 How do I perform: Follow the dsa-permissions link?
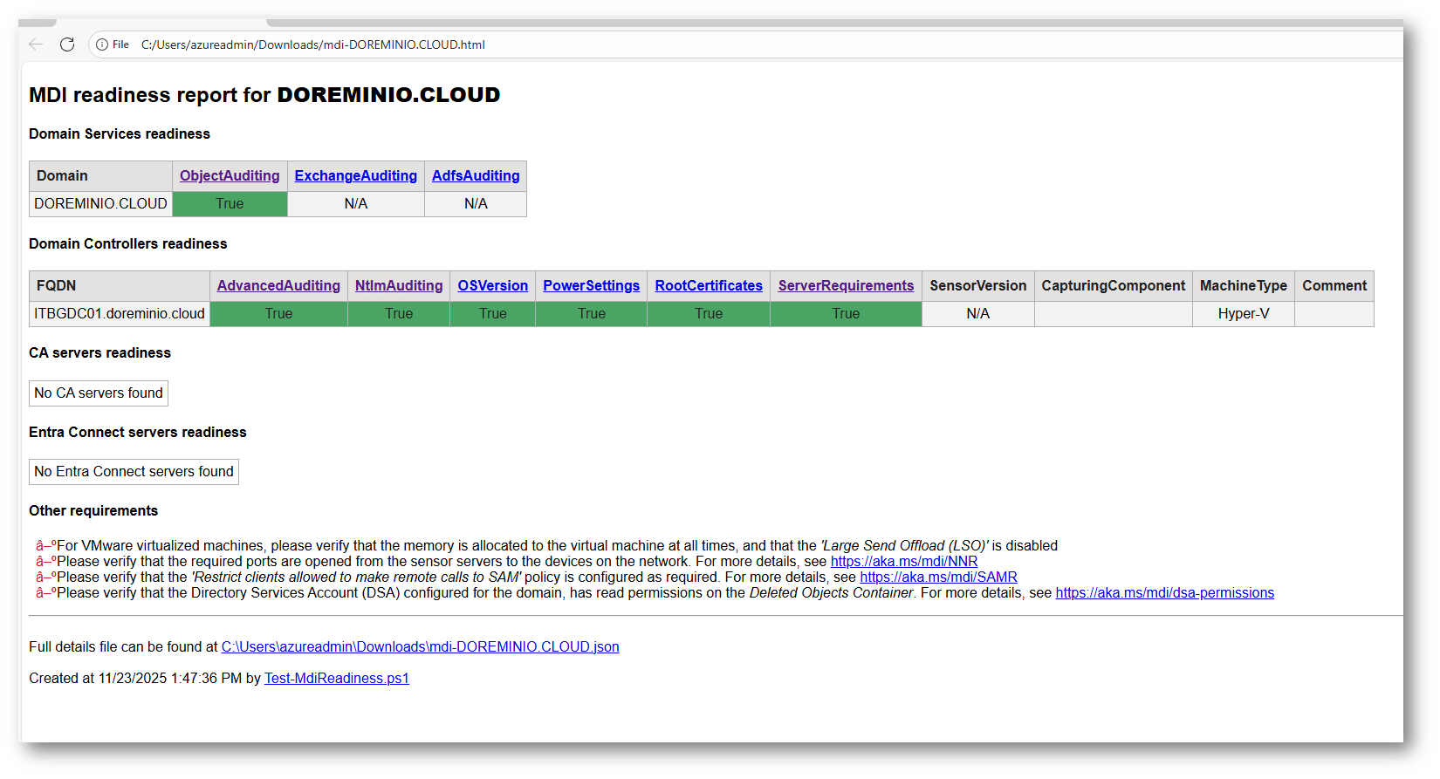1164,593
